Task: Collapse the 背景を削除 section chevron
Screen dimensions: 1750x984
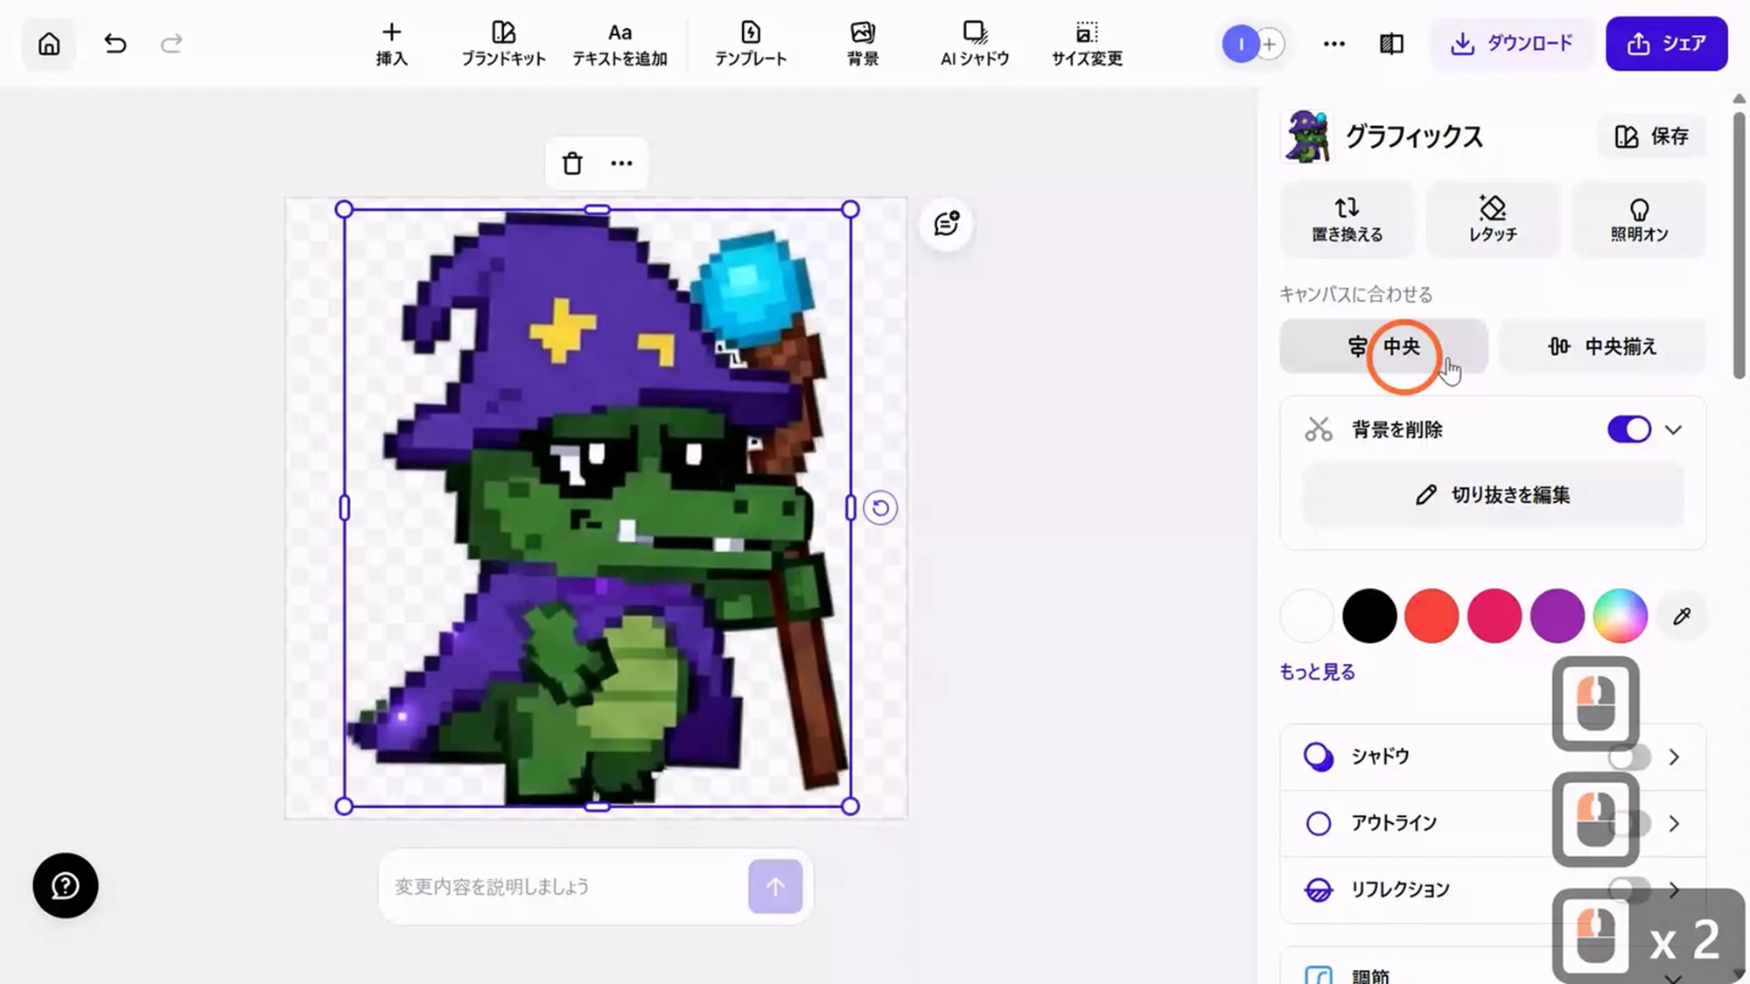Action: (1673, 429)
